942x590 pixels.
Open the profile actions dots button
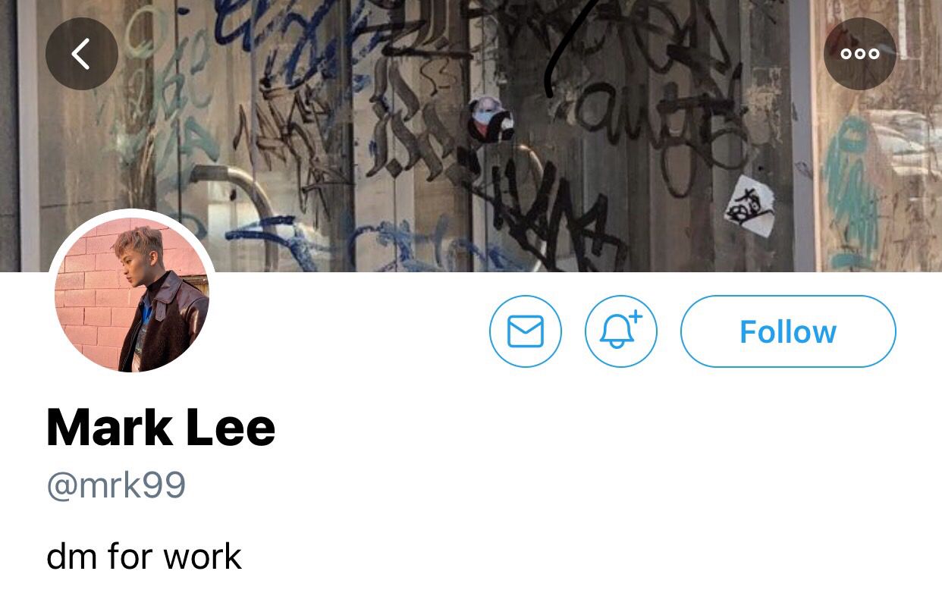[860, 54]
